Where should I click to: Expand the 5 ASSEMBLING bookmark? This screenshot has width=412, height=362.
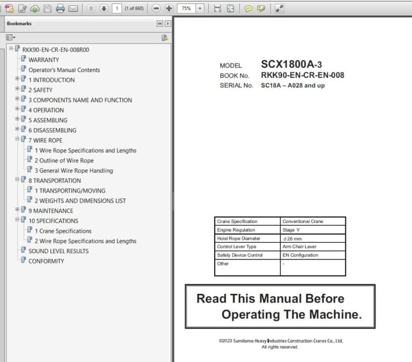coord(17,119)
